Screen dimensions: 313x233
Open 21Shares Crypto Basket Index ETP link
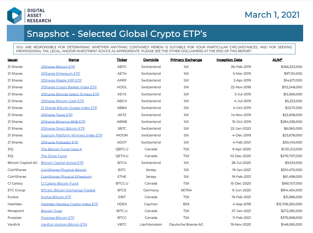[69, 87]
